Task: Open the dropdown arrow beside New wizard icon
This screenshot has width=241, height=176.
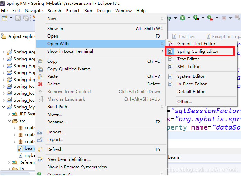Action: [x=11, y=18]
